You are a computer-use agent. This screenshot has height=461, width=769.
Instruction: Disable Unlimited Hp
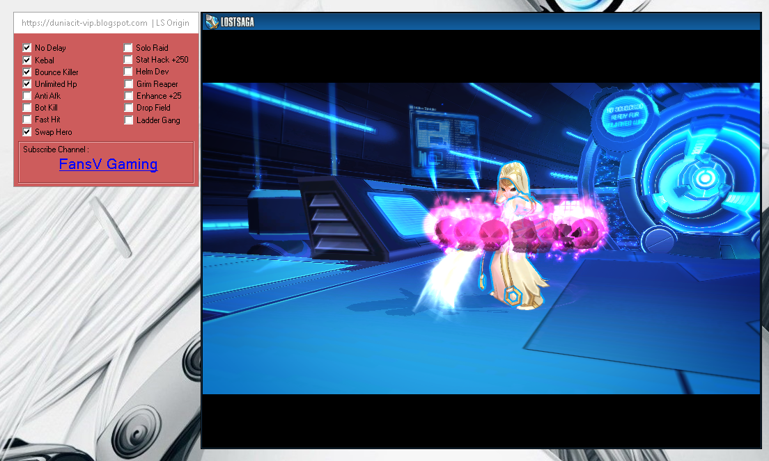[26, 83]
